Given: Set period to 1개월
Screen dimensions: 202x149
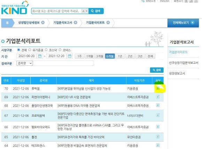Looking at the screenshot, I should coord(90,56).
